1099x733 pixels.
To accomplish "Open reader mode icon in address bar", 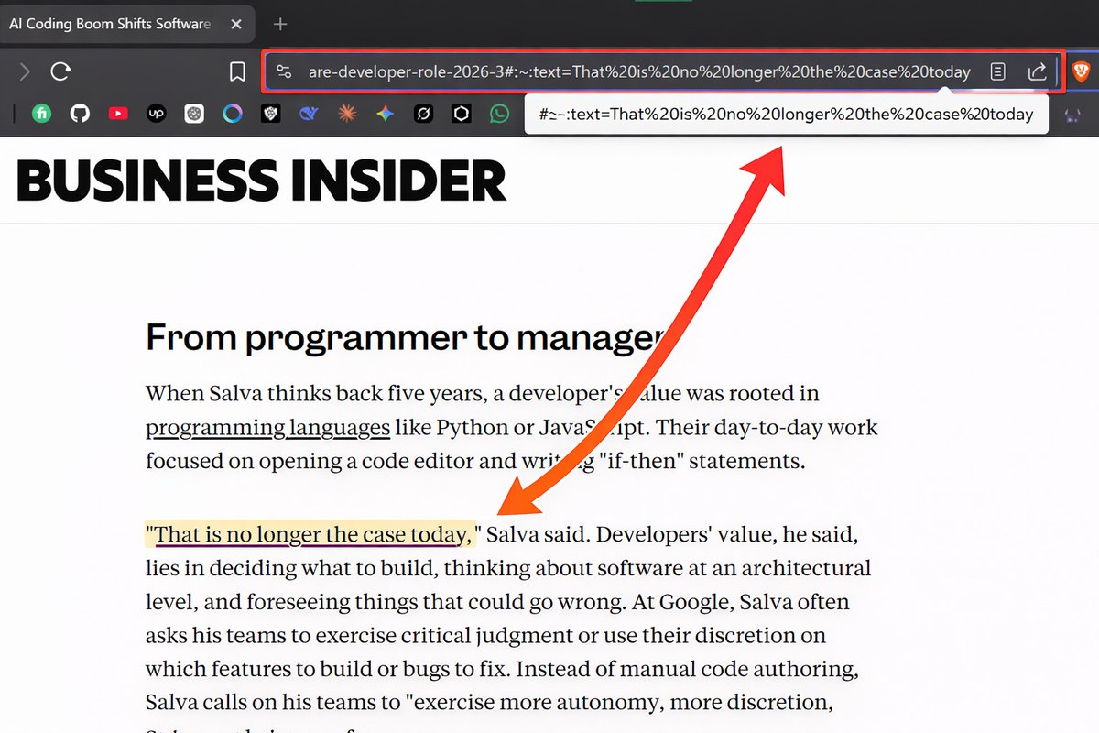I will click(998, 71).
